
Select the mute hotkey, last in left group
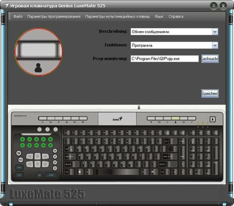83,118
